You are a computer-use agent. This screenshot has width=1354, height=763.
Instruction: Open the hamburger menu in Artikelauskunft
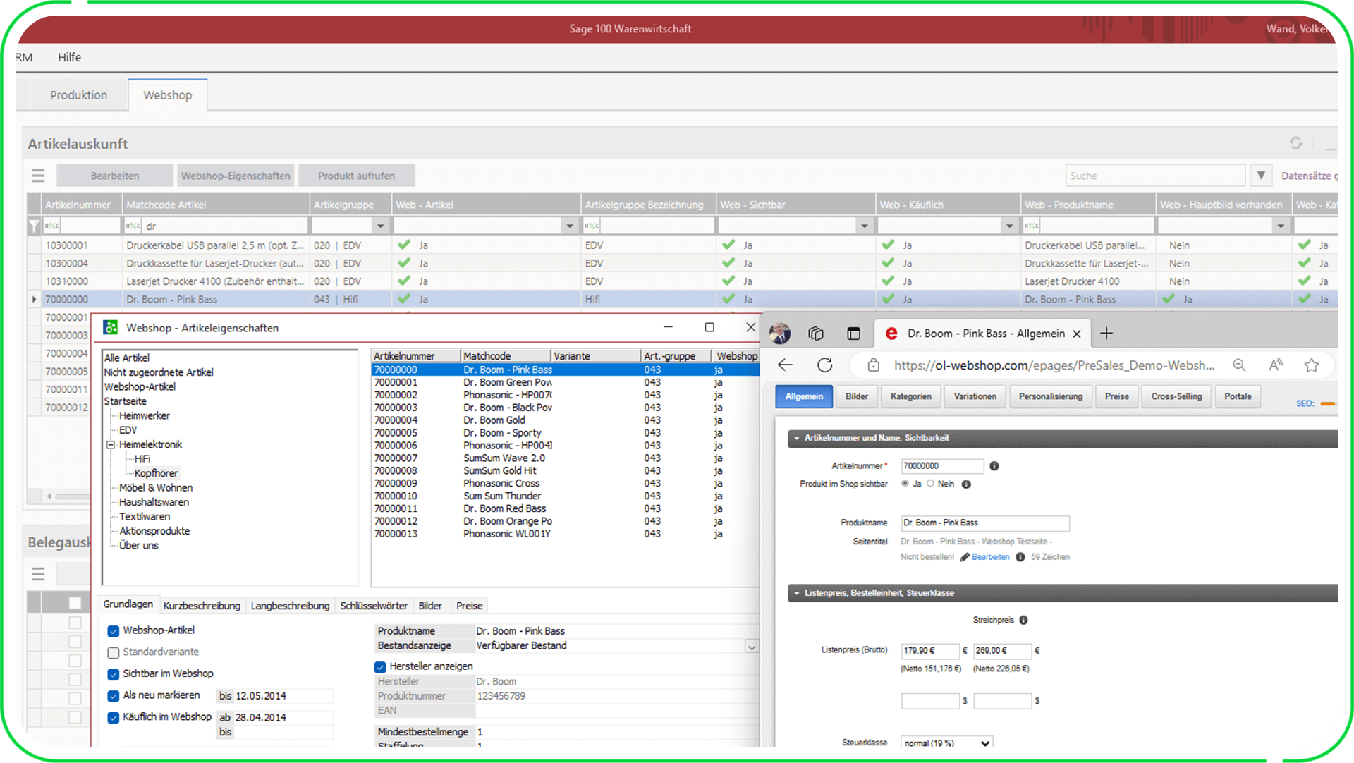38,176
